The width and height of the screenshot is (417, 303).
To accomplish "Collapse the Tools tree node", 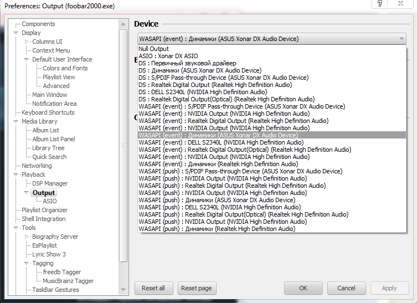I will point(16,228).
